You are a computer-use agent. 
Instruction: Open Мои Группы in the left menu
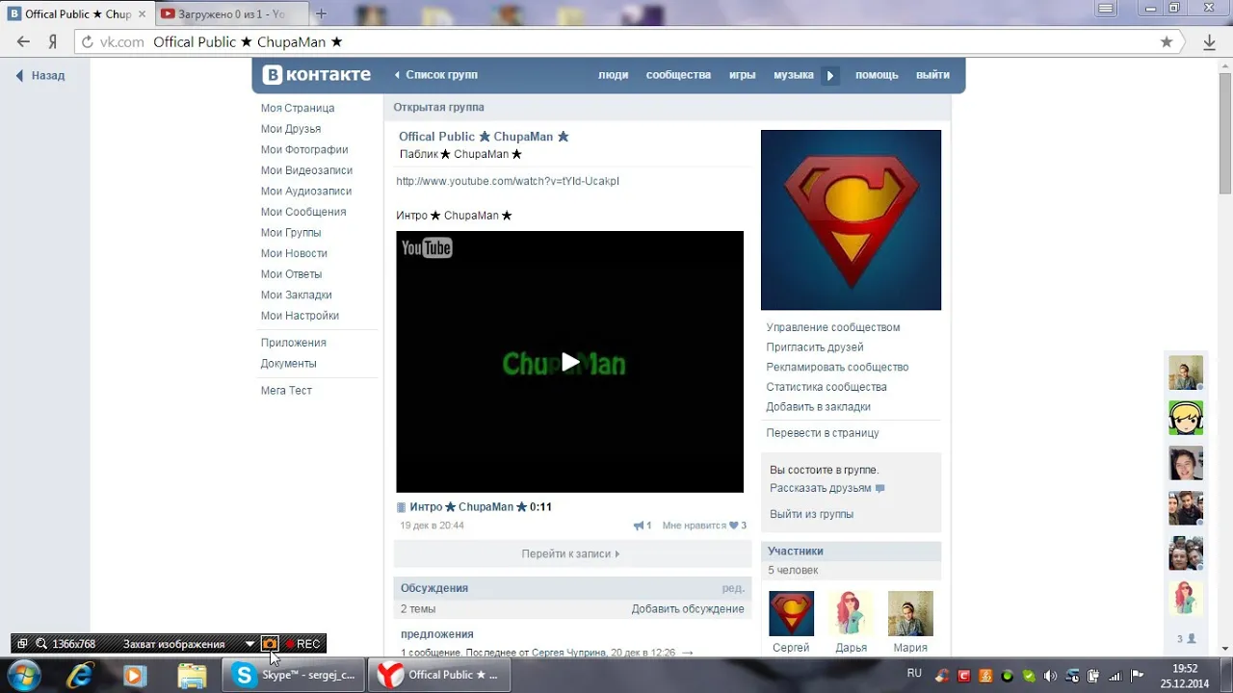pyautogui.click(x=291, y=232)
